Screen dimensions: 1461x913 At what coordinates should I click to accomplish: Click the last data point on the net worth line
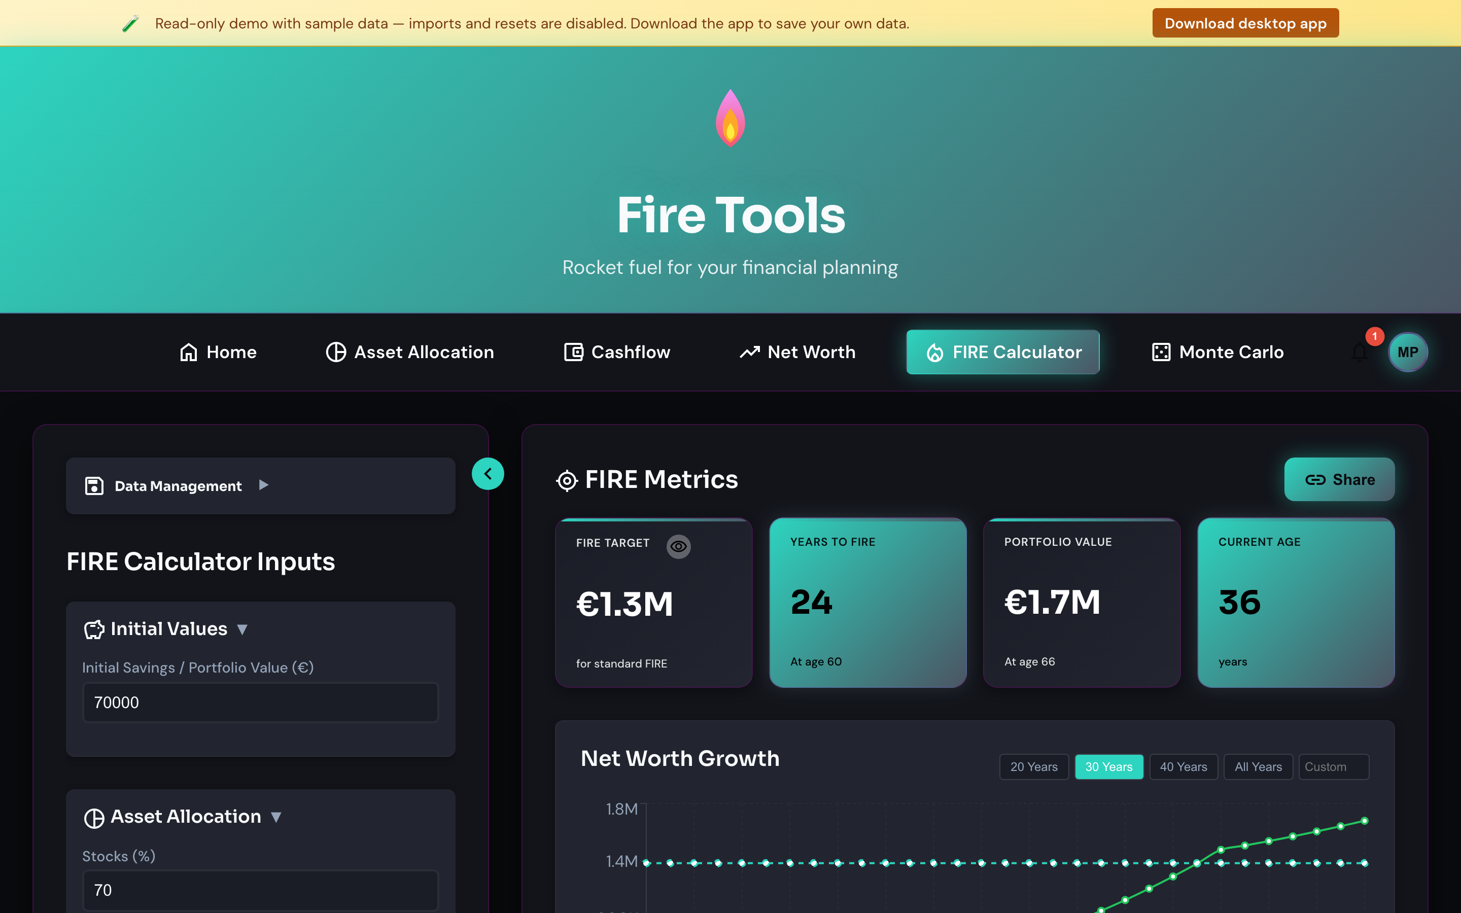tap(1365, 821)
